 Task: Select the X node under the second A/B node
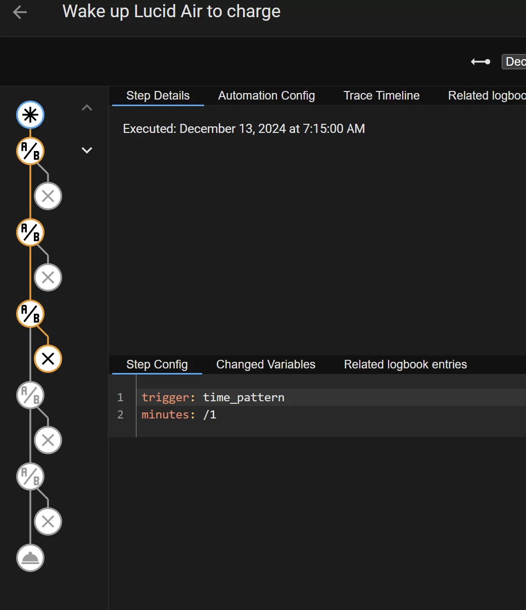click(x=48, y=277)
